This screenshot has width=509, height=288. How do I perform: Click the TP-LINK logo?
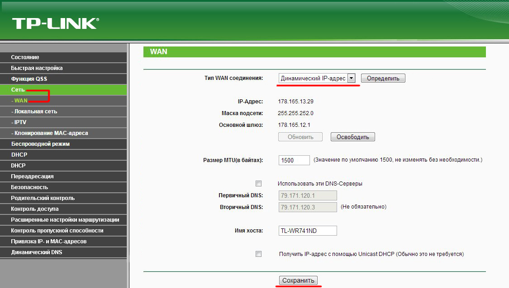tap(55, 23)
